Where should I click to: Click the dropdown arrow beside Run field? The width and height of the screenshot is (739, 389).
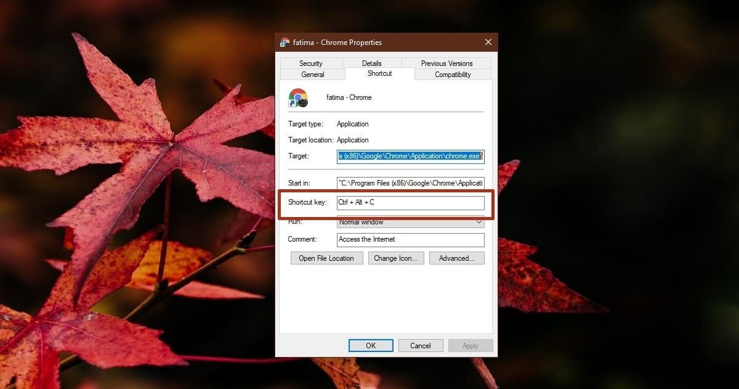[479, 222]
